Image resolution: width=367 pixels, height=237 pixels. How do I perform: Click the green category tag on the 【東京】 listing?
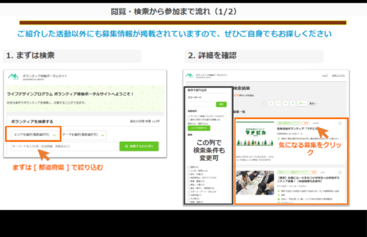point(293,172)
